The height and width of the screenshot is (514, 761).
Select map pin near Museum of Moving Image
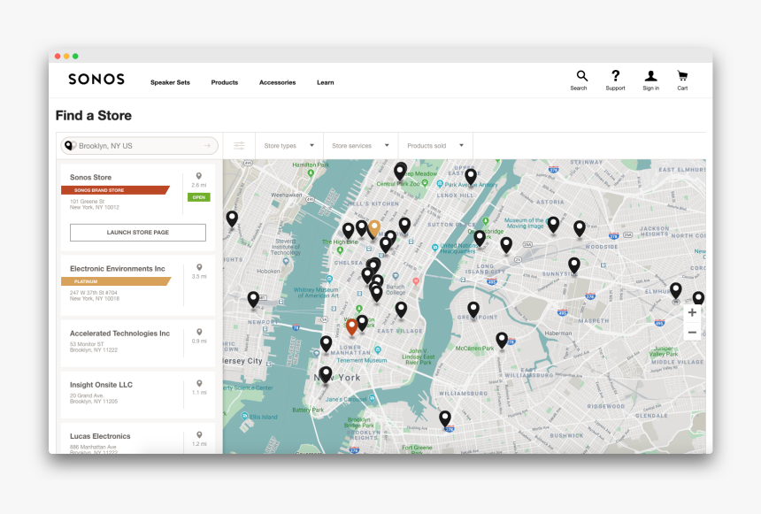pyautogui.click(x=553, y=225)
